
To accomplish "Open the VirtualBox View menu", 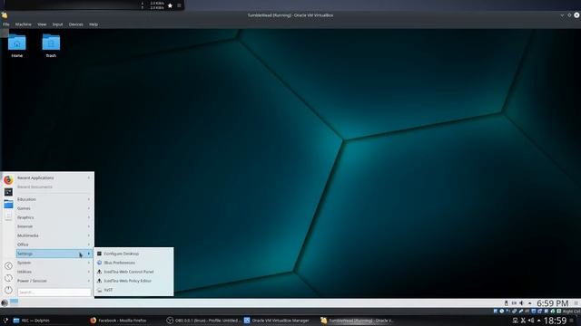I will click(x=42, y=24).
